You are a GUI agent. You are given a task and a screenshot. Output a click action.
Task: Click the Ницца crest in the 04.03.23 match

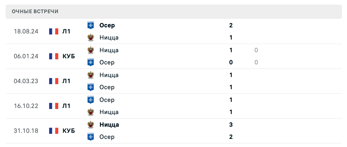90,75
